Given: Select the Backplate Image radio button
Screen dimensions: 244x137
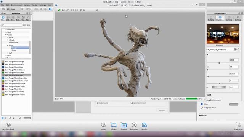Looking at the screenshot, I should (x=202, y=108).
